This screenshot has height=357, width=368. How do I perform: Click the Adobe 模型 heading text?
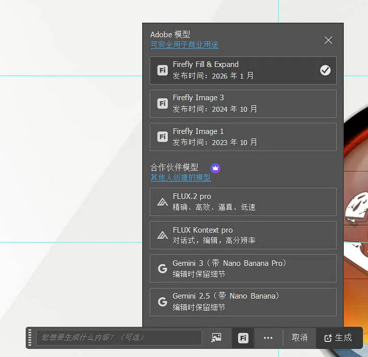click(170, 34)
